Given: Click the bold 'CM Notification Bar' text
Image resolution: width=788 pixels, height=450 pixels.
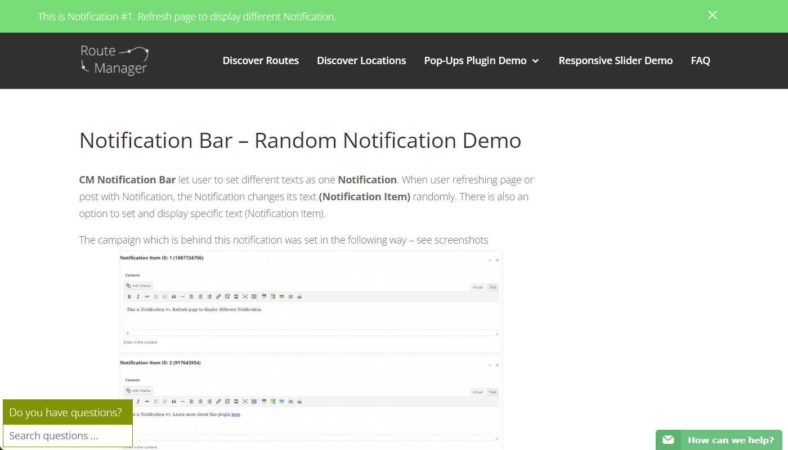Looking at the screenshot, I should click(x=128, y=180).
